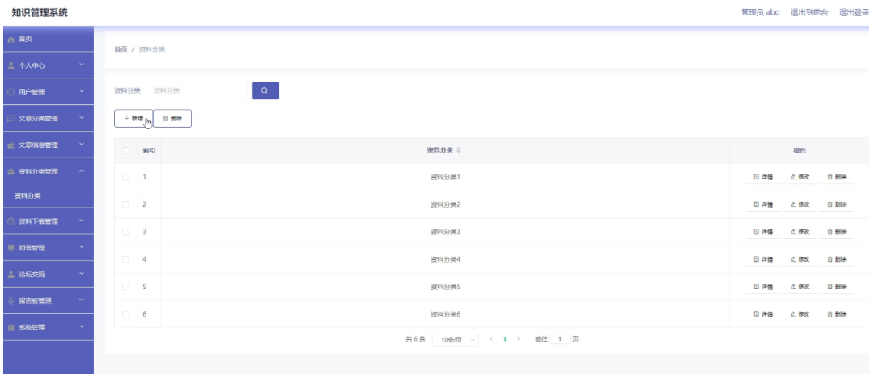
Task: Check the checkbox for row 资料分类3
Action: tap(126, 232)
